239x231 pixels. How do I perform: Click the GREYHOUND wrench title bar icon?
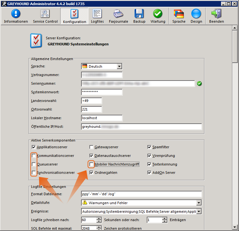4,4
